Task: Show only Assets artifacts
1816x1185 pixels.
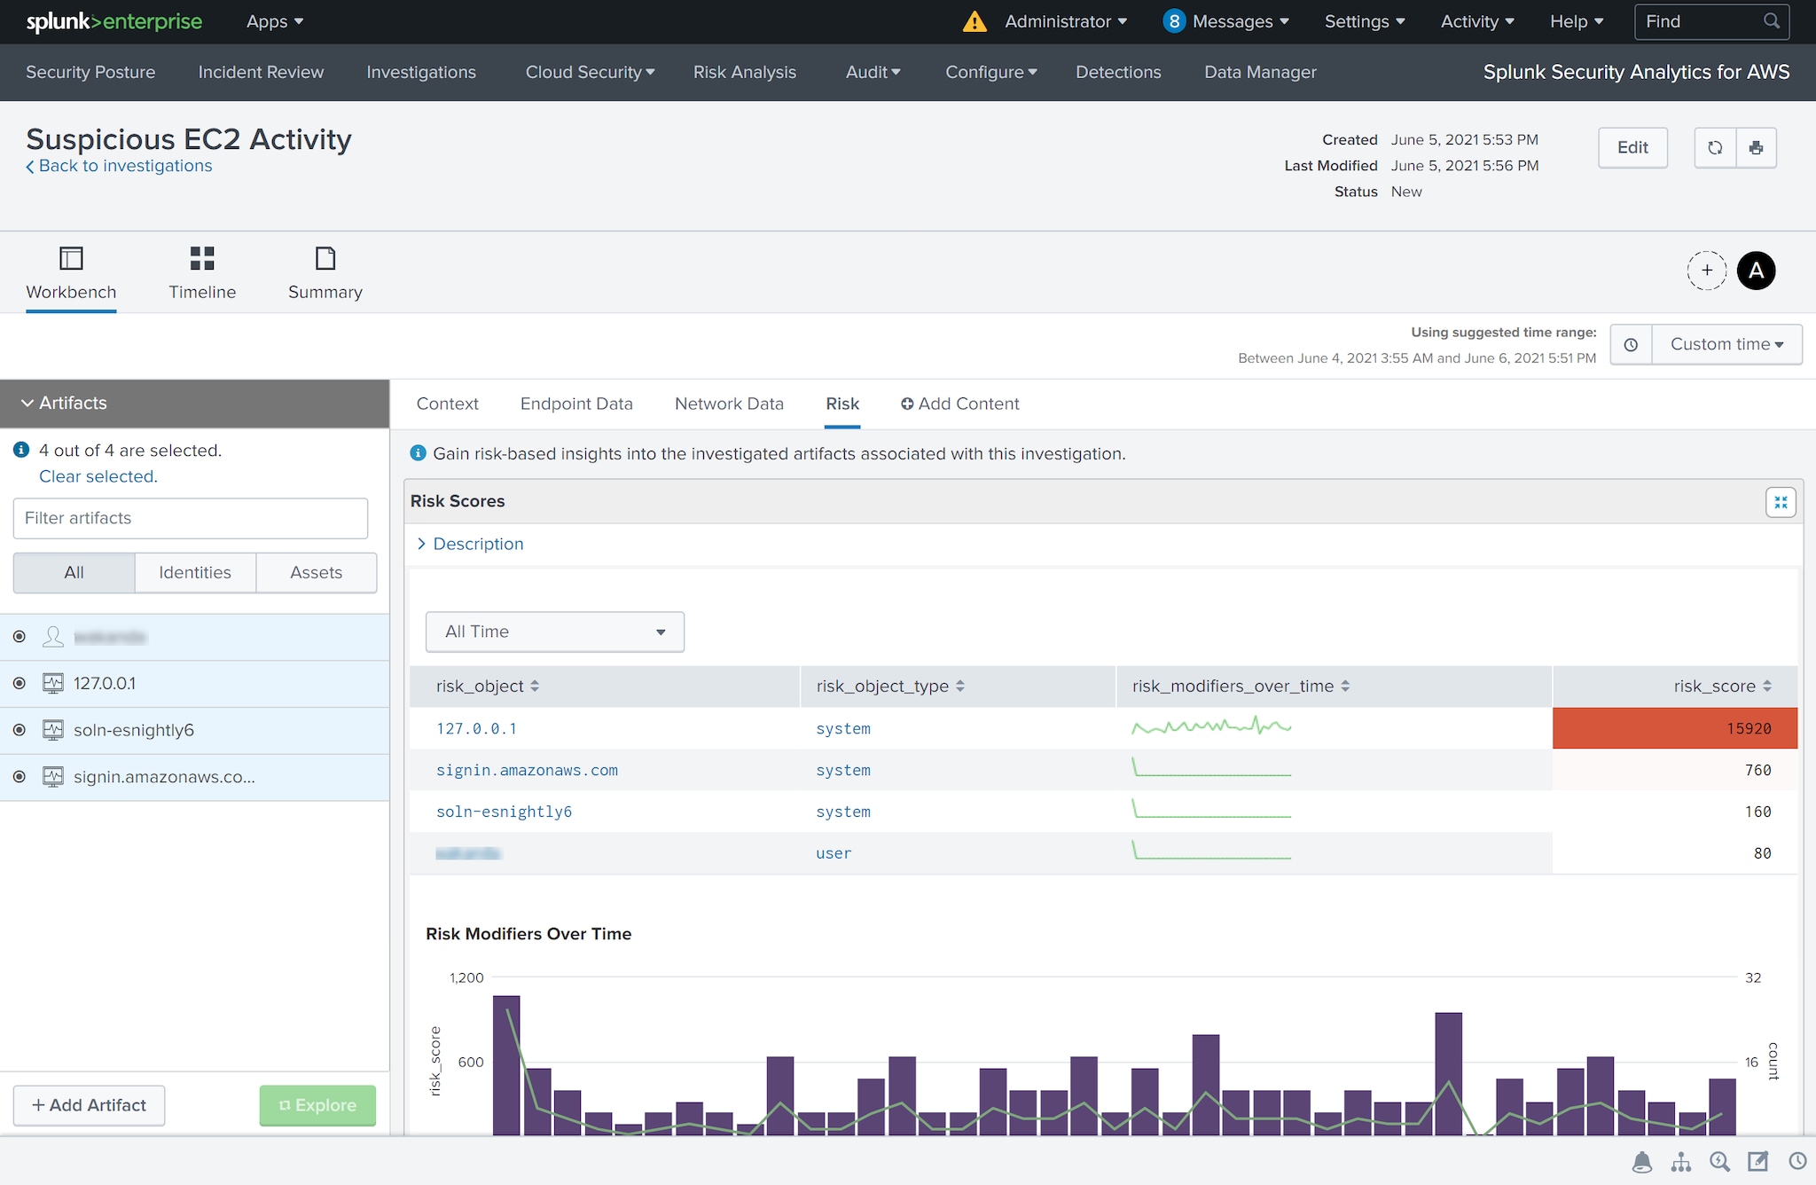Action: coord(317,573)
